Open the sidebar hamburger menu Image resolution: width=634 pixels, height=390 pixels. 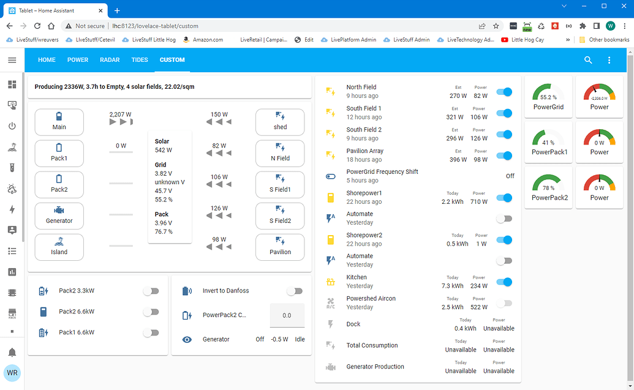pos(12,60)
